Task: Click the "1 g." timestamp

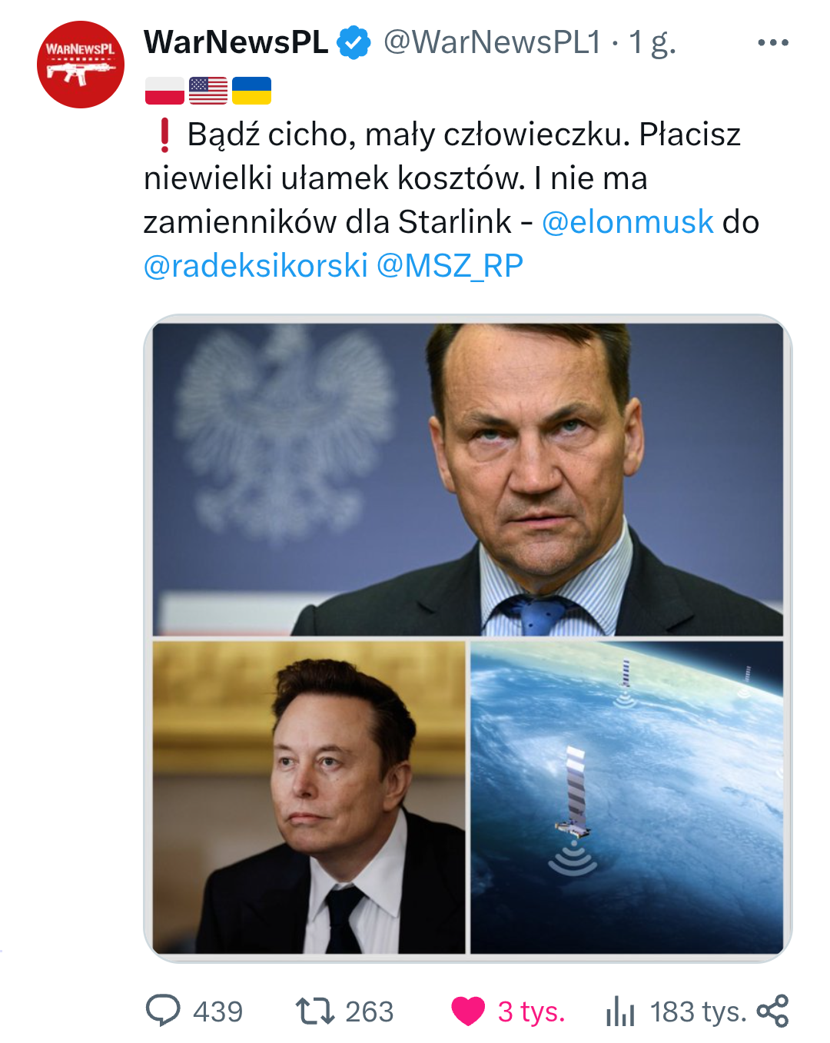Action: tap(652, 42)
